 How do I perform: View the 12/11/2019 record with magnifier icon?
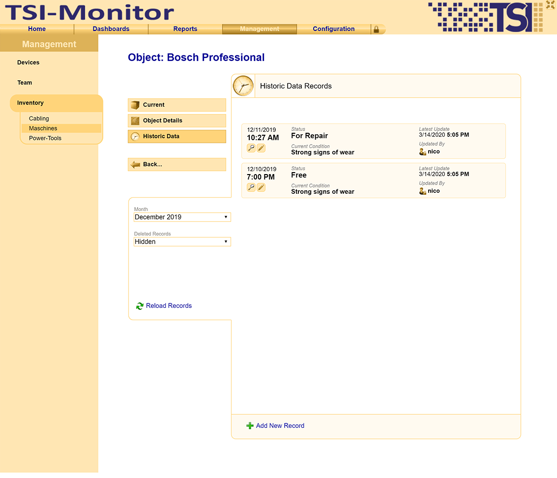point(251,148)
